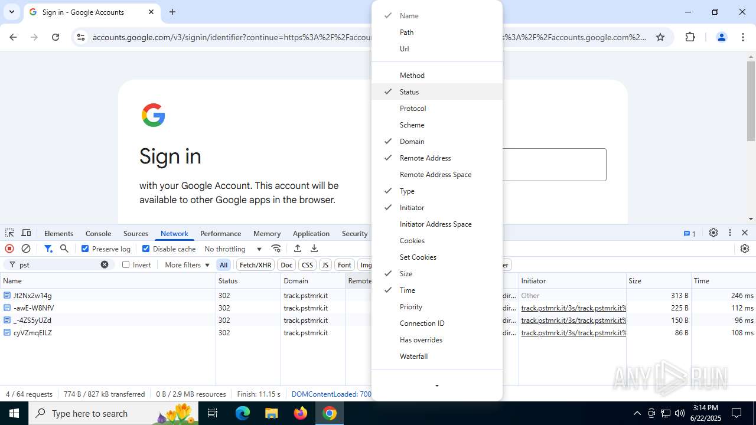Uncheck the Remote Address column option
This screenshot has width=756, height=425.
(437, 158)
